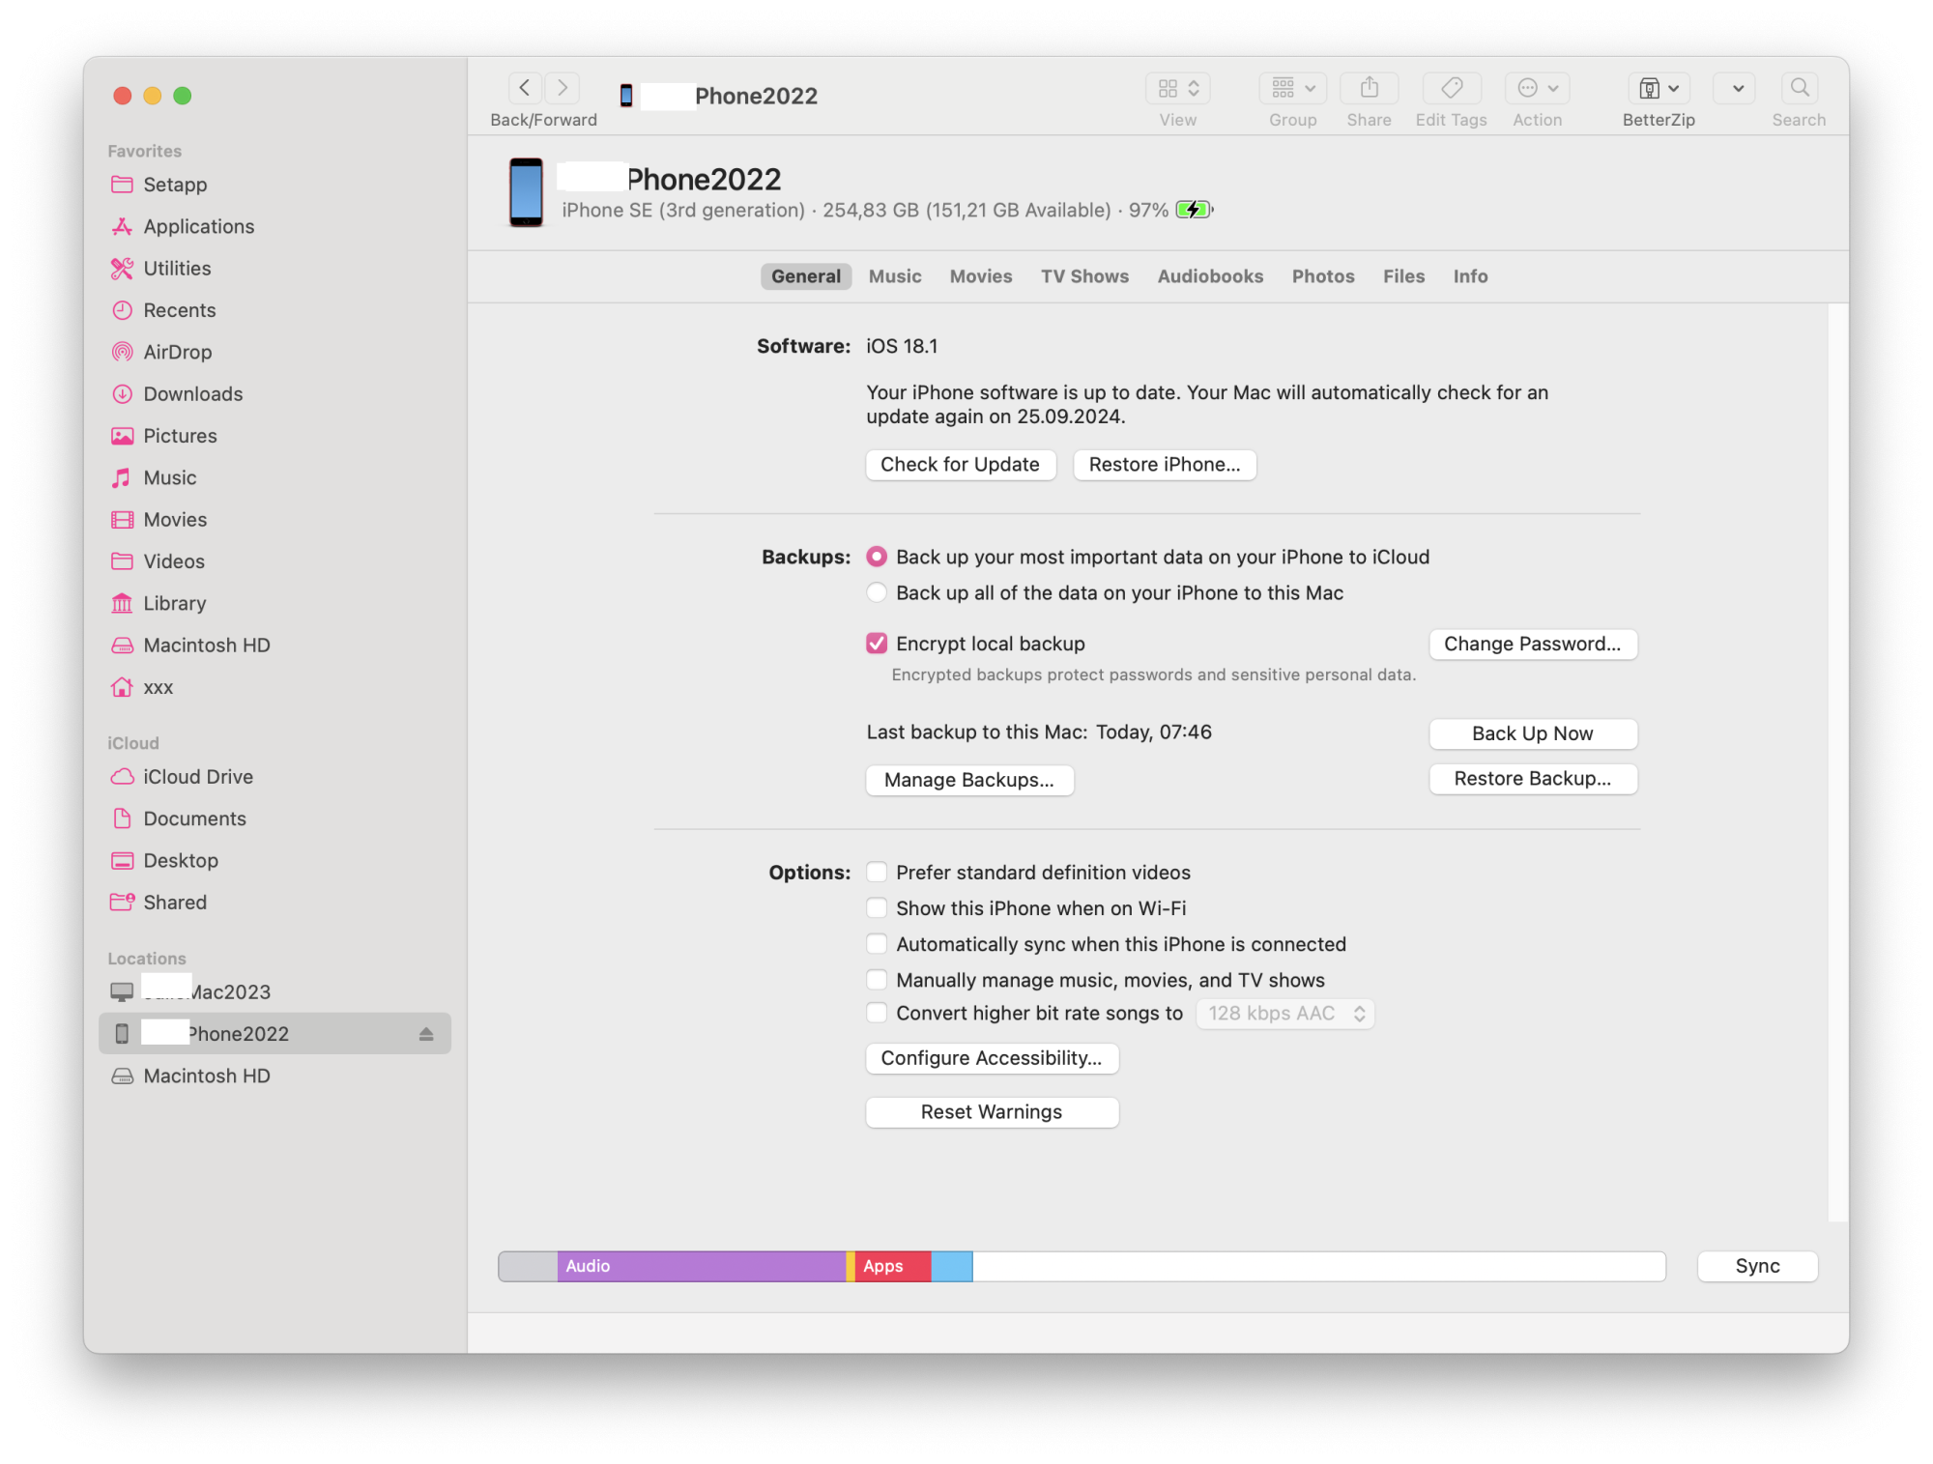
Task: Open the Group dropdown
Action: click(x=1292, y=88)
